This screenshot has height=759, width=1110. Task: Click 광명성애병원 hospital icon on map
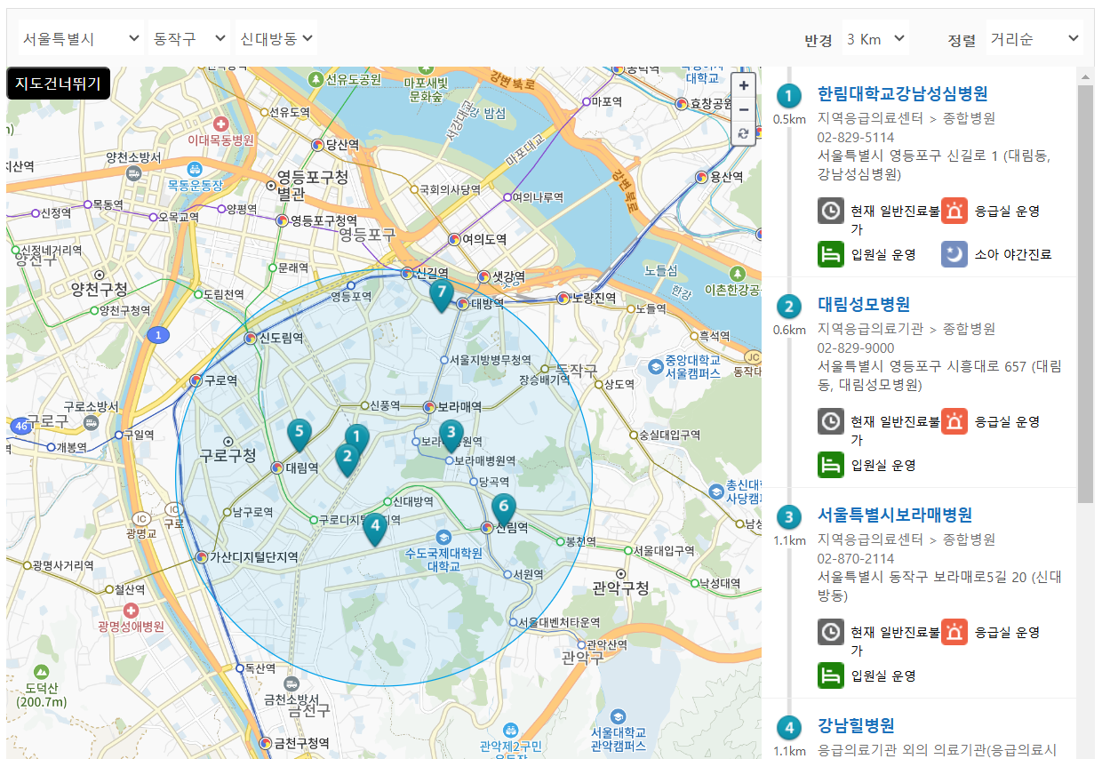132,611
